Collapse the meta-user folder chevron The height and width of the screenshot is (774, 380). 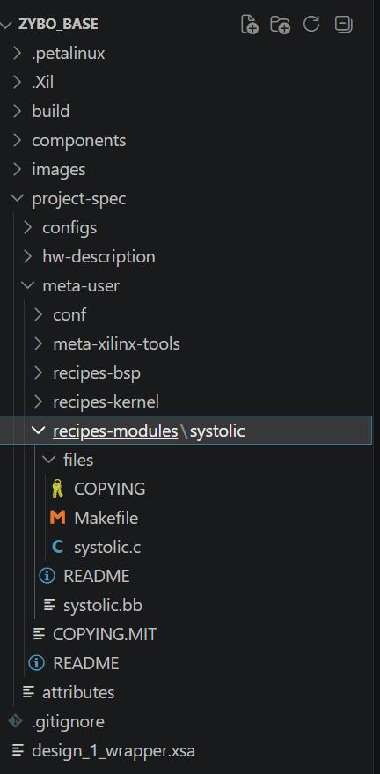click(27, 285)
